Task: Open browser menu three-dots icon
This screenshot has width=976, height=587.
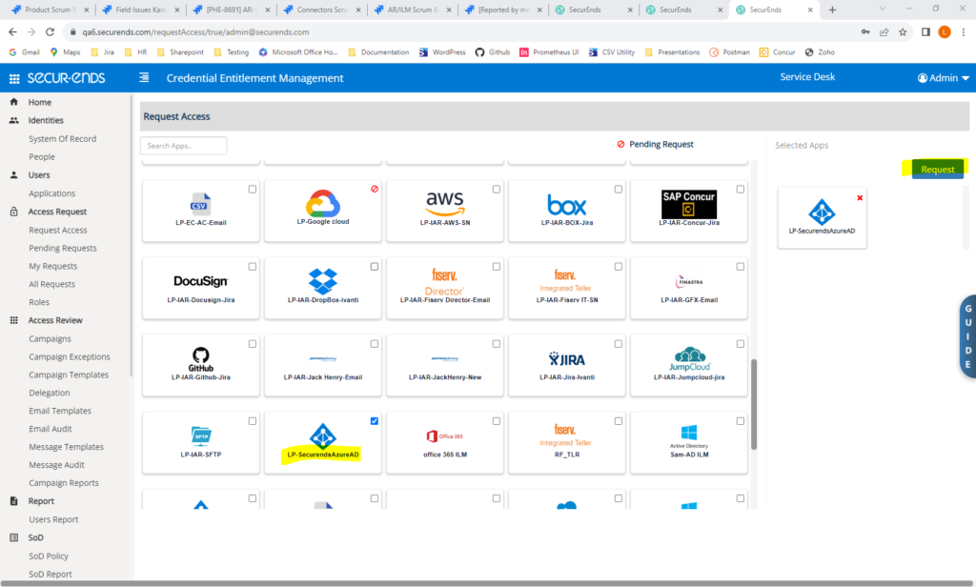Action: coord(963,31)
